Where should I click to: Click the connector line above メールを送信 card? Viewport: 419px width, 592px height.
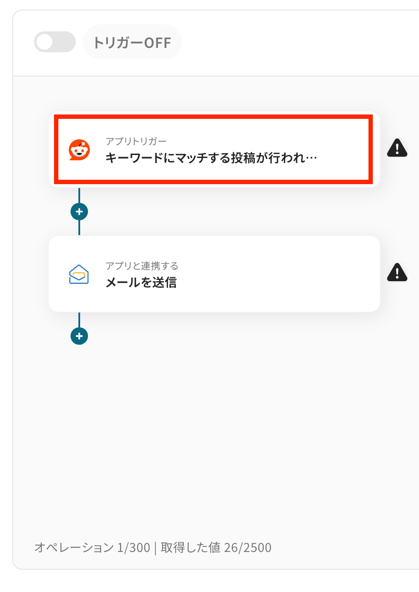[79, 228]
